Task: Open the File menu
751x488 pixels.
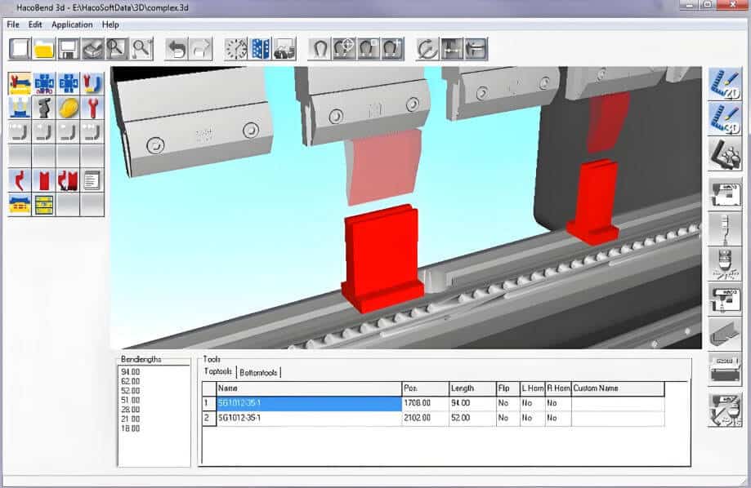Action: click(13, 24)
